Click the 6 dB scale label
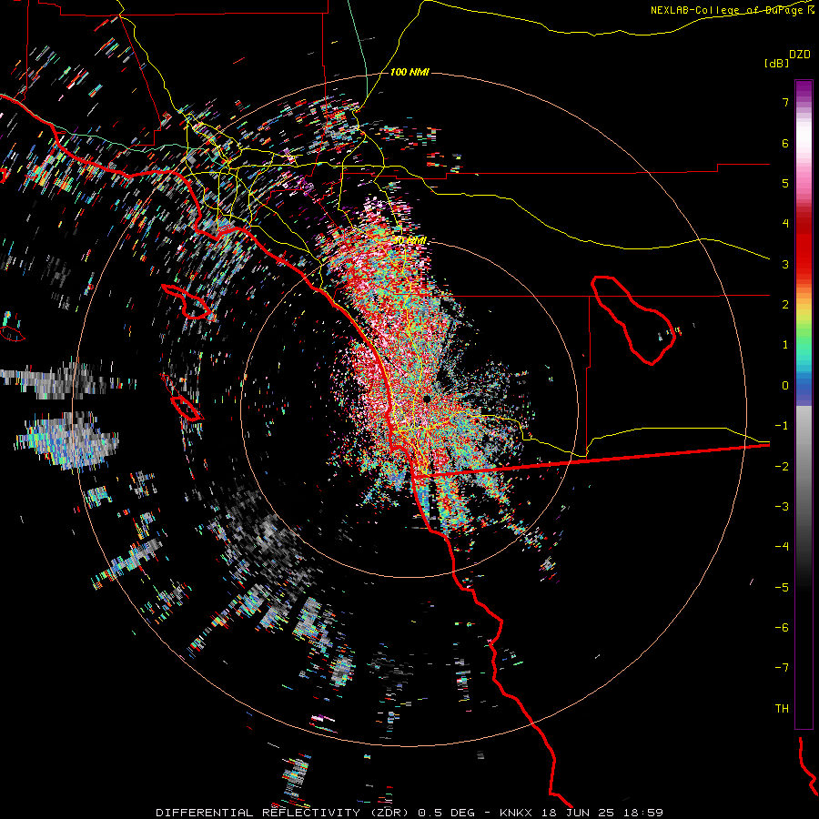819x819 pixels. [785, 143]
